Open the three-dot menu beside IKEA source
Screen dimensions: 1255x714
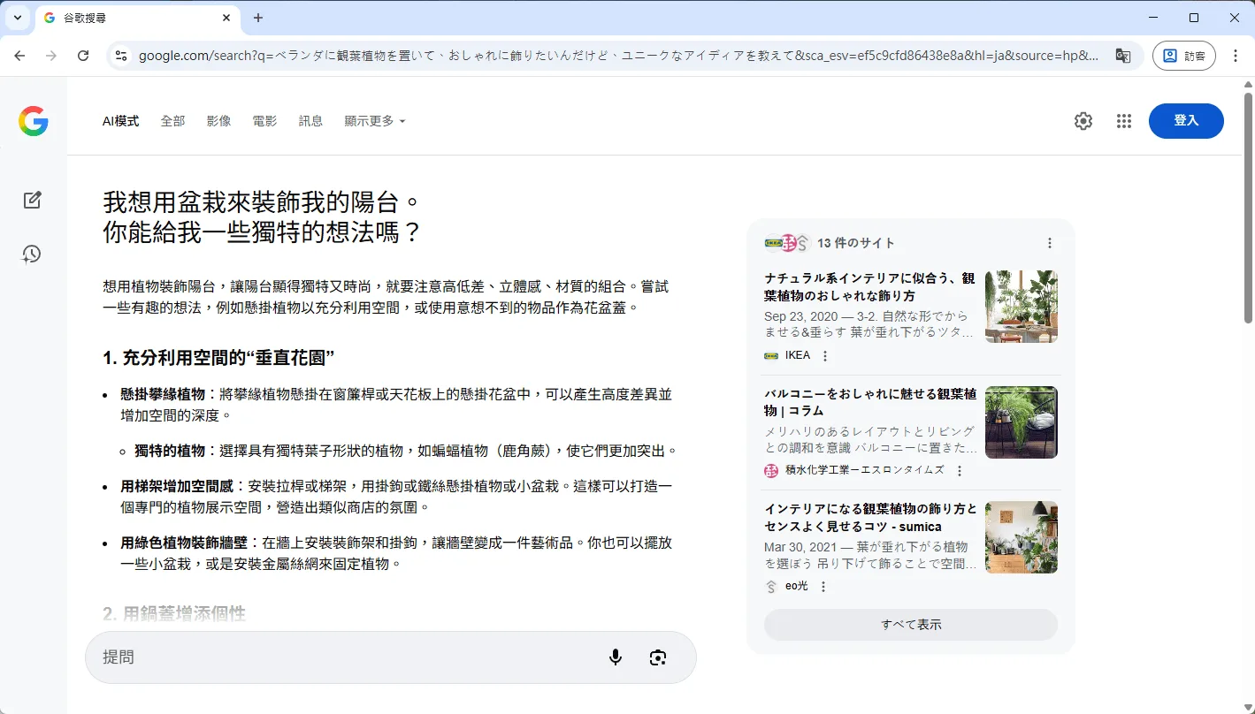click(x=825, y=355)
